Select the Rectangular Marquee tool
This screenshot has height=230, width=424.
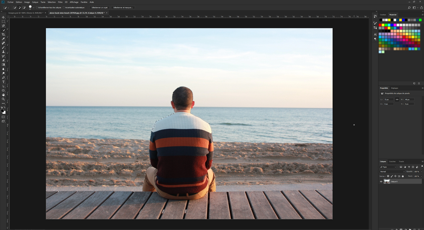3,22
